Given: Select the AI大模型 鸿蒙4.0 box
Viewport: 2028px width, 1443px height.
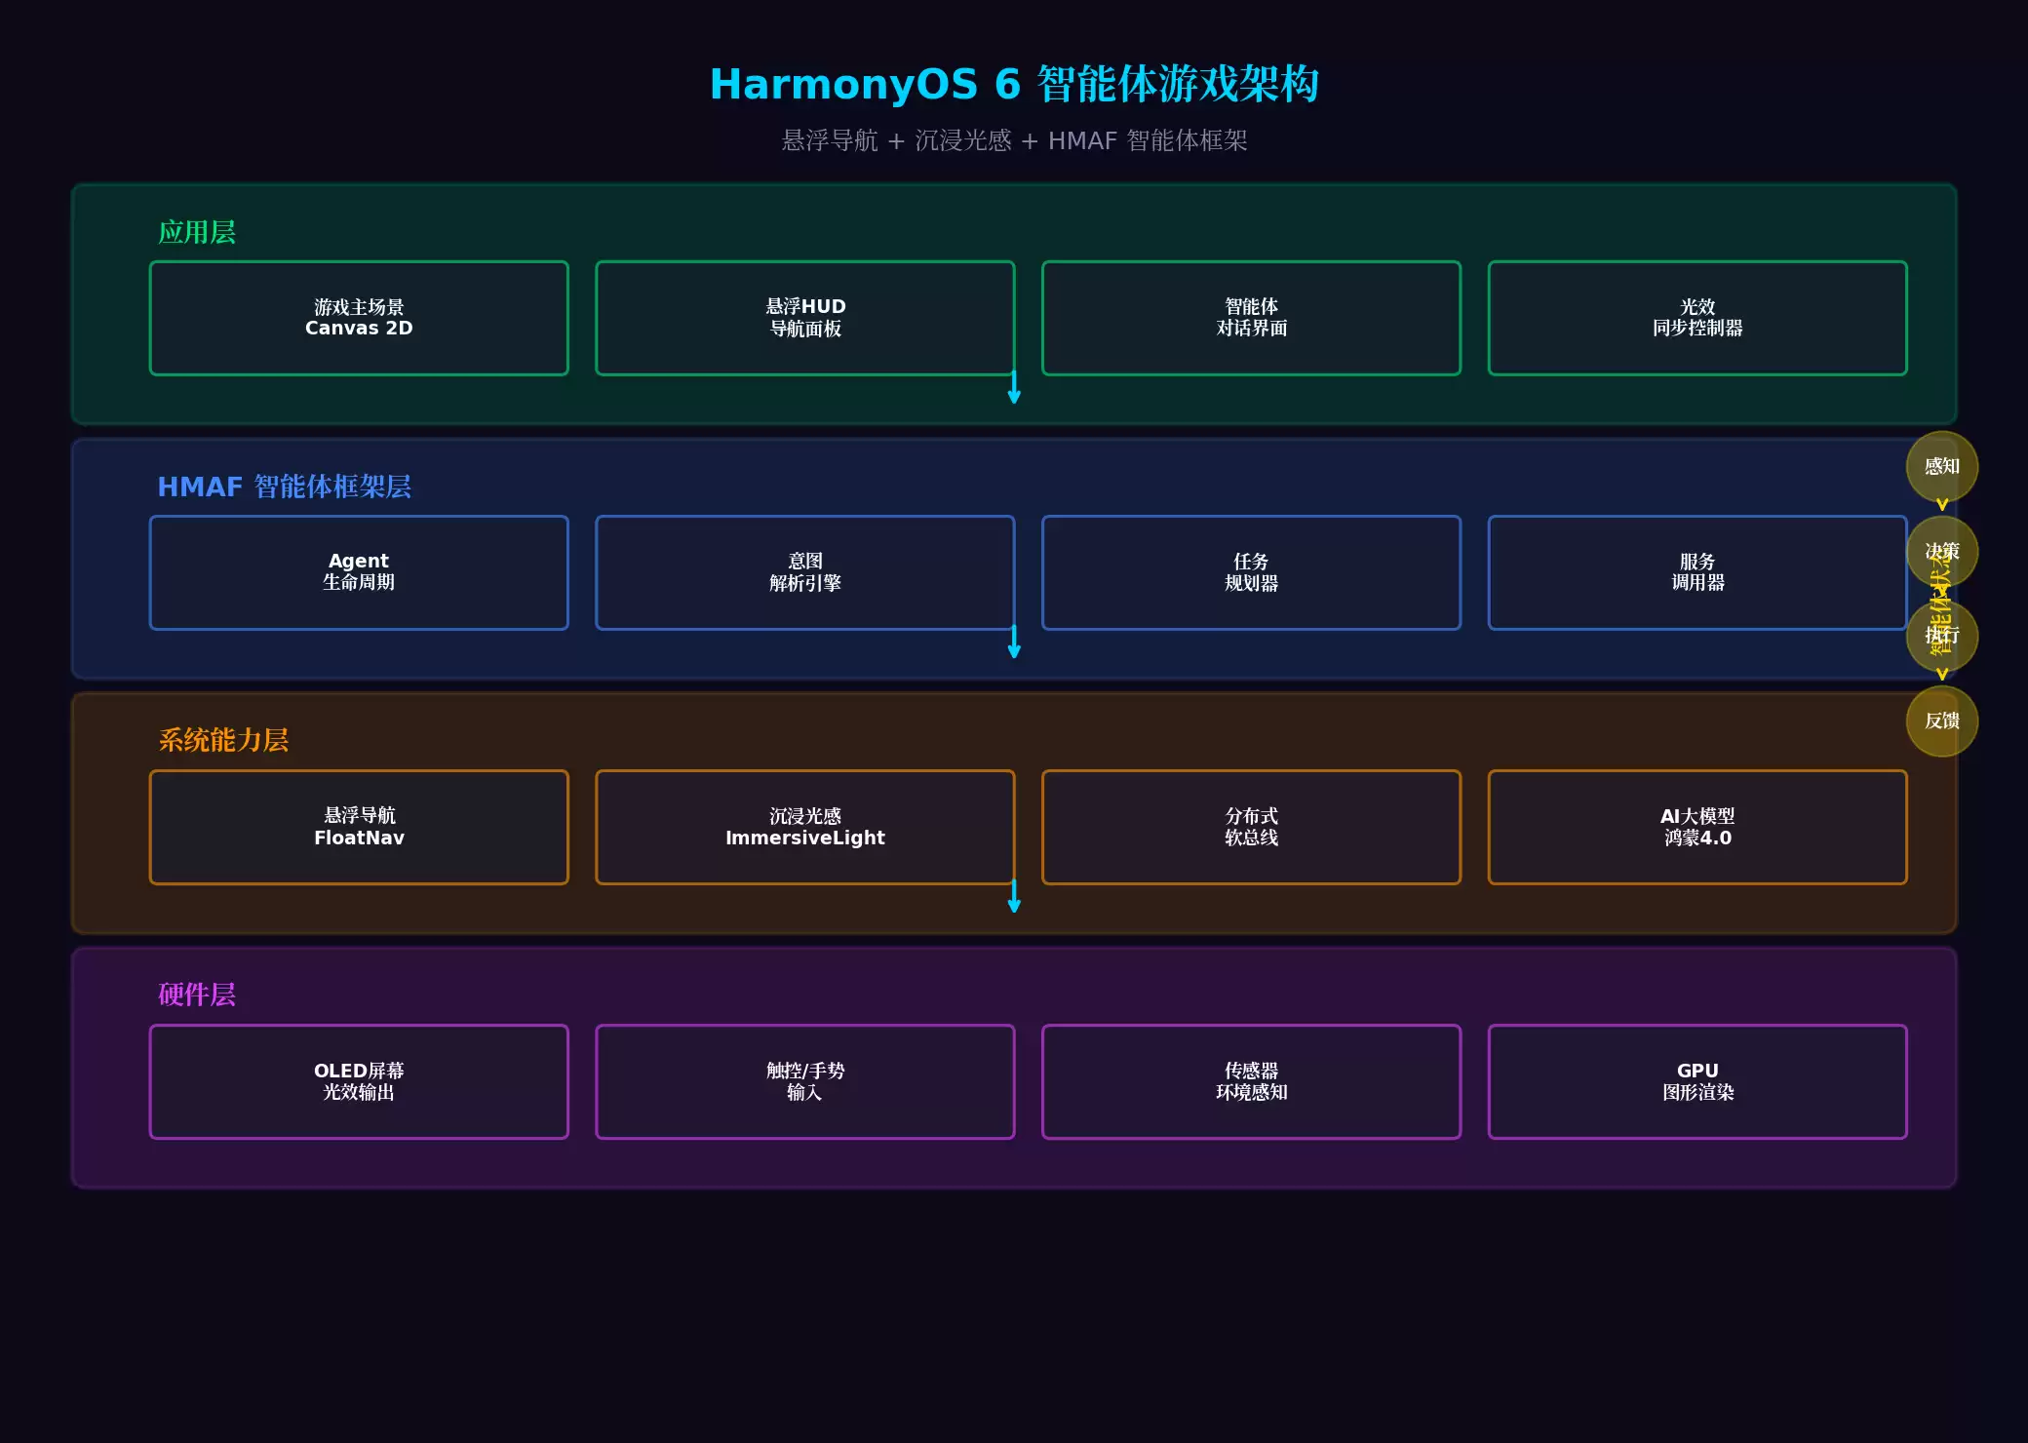Looking at the screenshot, I should click(1697, 827).
